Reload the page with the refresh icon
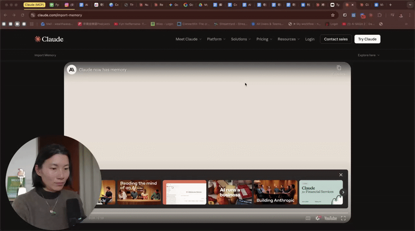415x231 pixels. [x=23, y=15]
